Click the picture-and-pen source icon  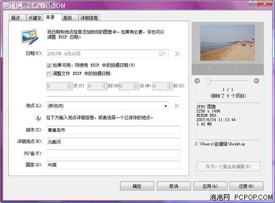point(30,37)
